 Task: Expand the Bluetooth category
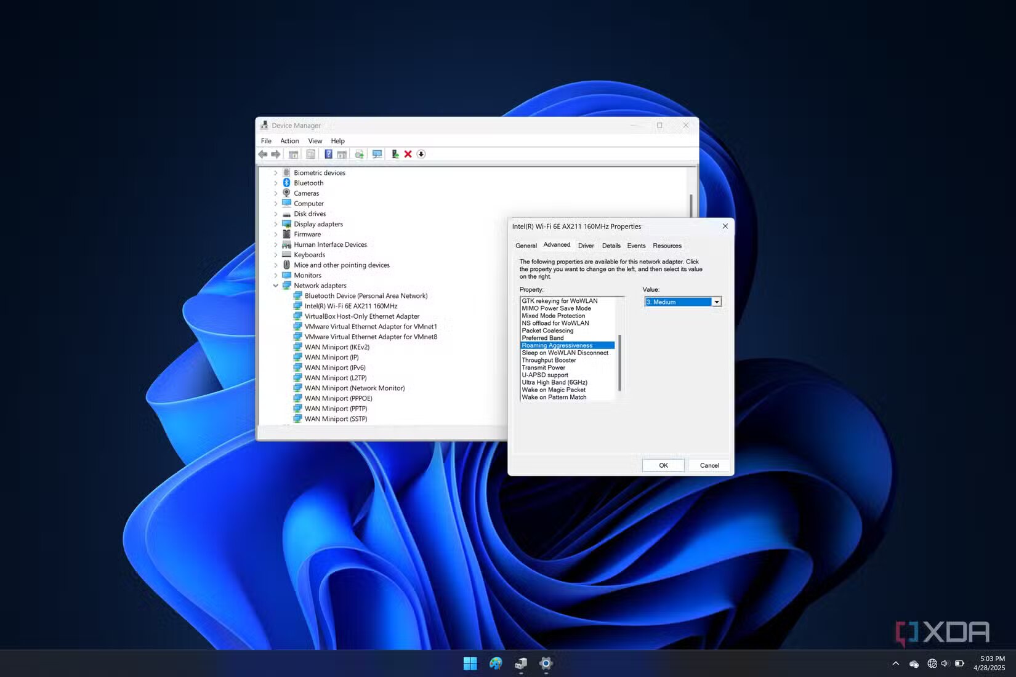[x=275, y=183]
